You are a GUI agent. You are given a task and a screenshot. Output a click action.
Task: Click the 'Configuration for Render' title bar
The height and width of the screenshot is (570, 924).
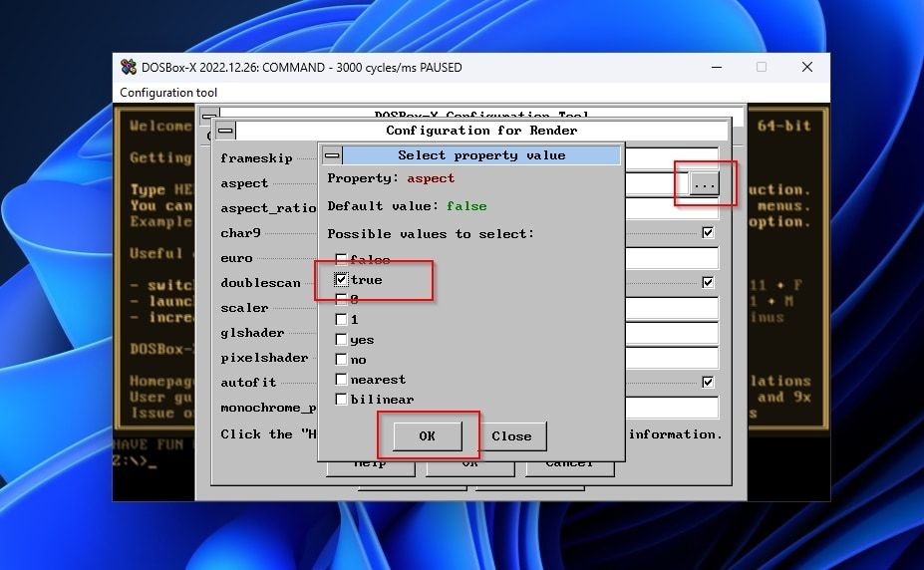[481, 131]
